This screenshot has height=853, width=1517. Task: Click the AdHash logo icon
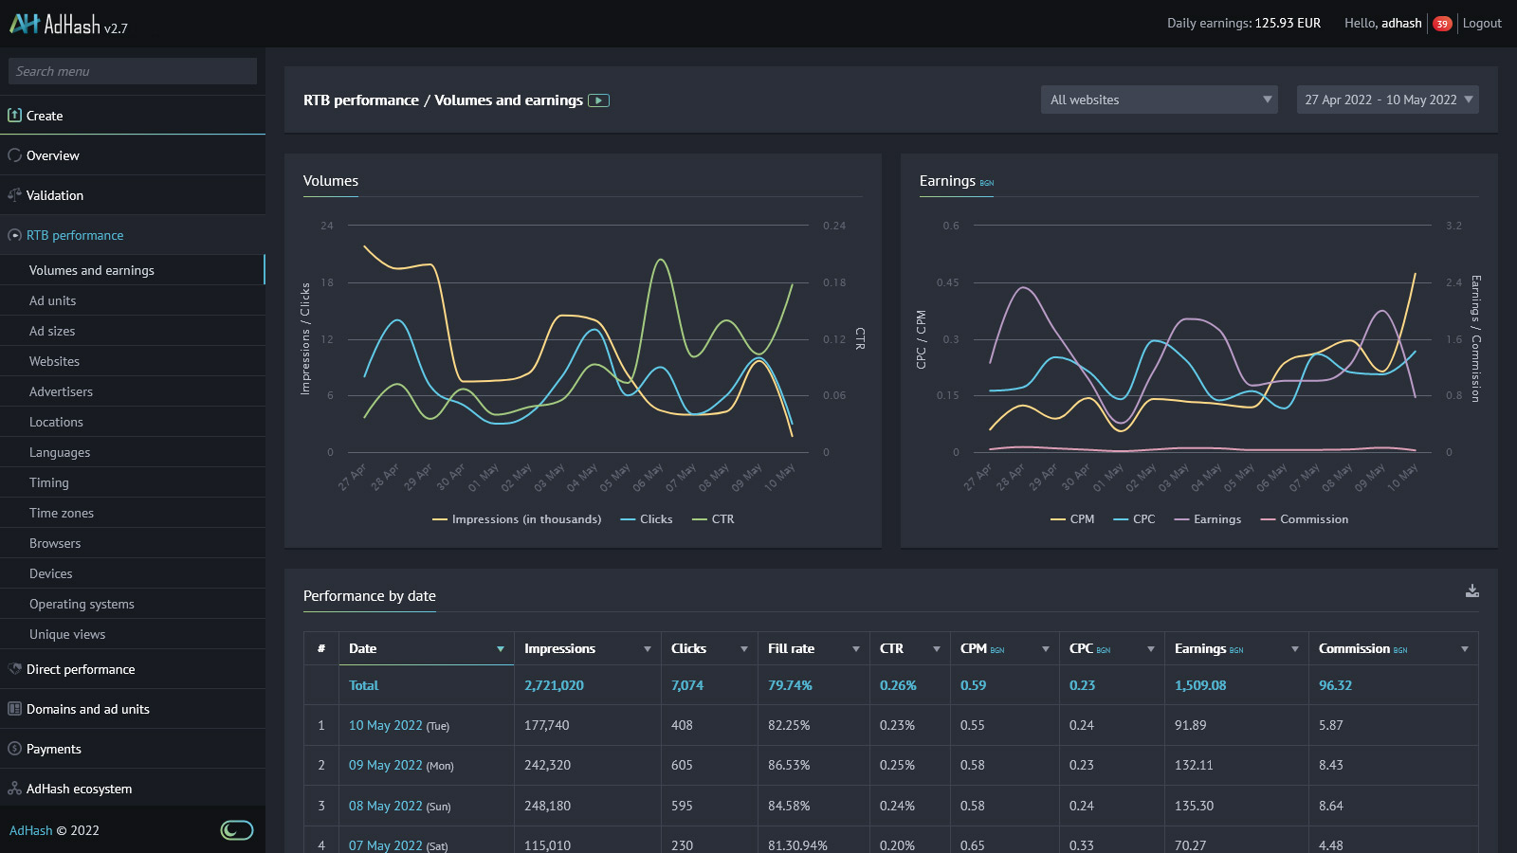(x=25, y=24)
